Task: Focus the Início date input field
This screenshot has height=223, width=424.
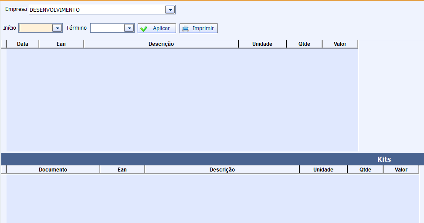Action: coord(36,28)
